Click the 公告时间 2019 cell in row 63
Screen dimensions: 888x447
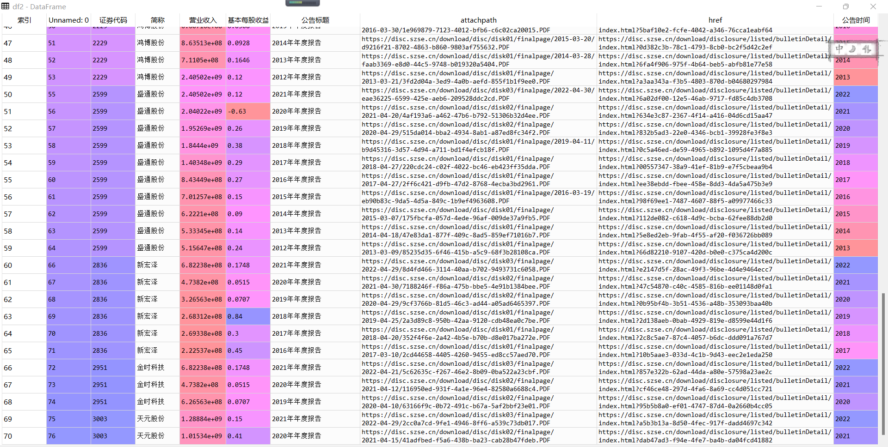(x=856, y=316)
